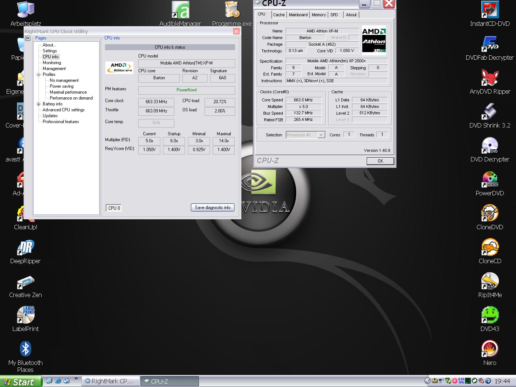Open the AudibleManager desktop shortcut
This screenshot has height=387, width=516.
[180, 10]
